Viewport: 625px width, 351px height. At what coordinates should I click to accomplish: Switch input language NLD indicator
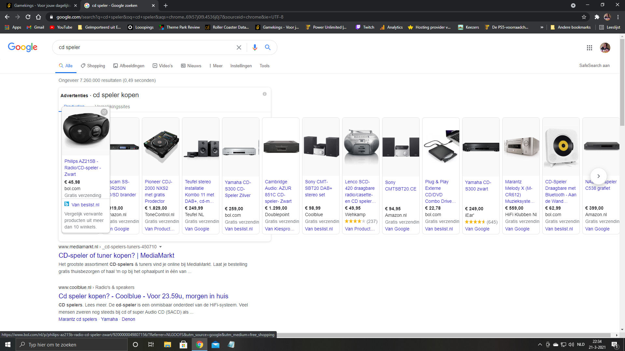pos(581,344)
